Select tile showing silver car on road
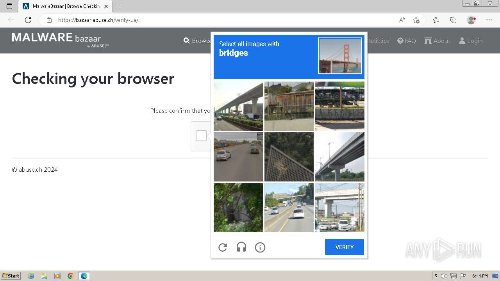The width and height of the screenshot is (500, 281). tap(238, 157)
